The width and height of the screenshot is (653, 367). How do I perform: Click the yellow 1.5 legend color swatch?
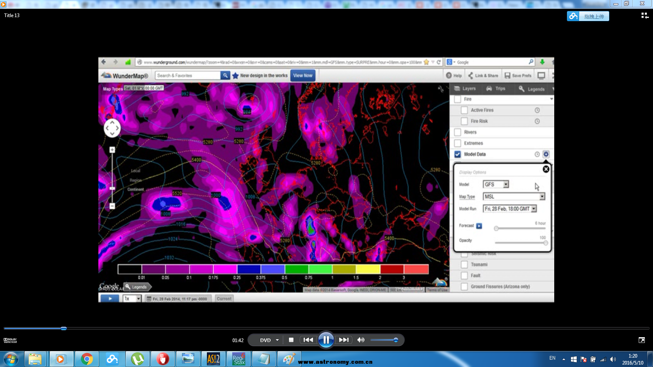pyautogui.click(x=368, y=269)
